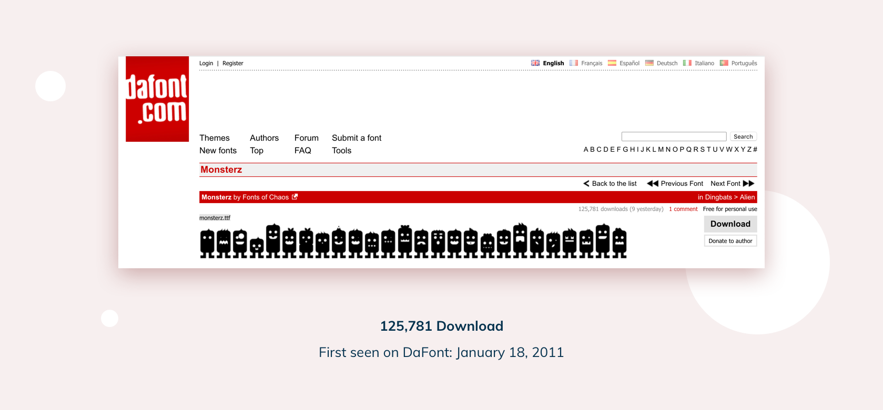Go to Next Font text link

point(725,183)
